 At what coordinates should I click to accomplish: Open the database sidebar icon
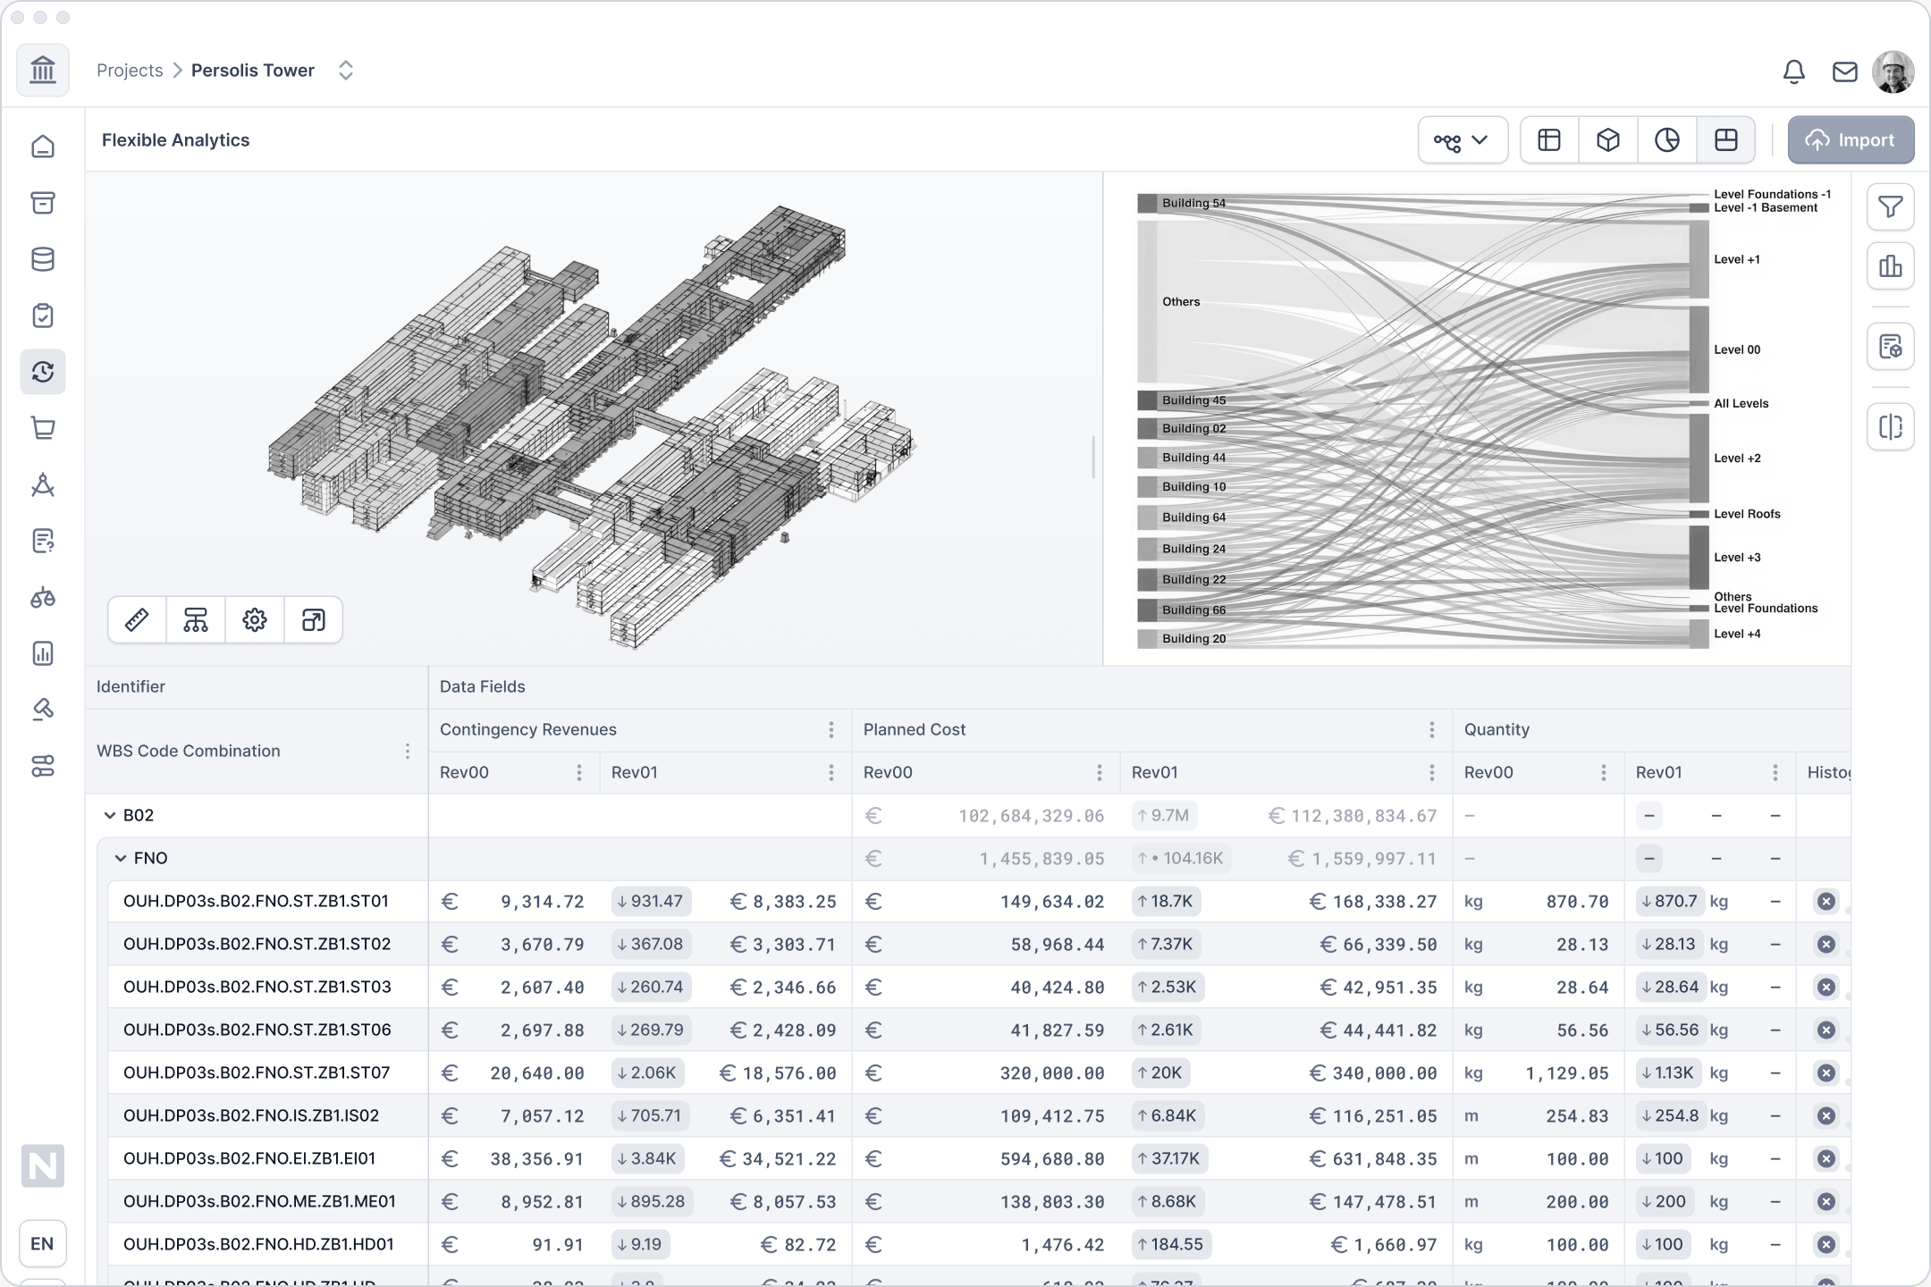pos(43,259)
